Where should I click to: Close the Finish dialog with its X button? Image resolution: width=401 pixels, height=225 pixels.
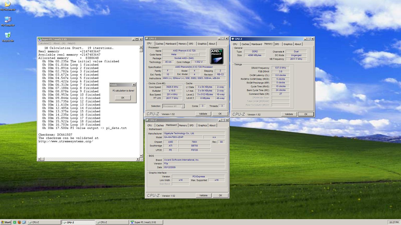(134, 85)
